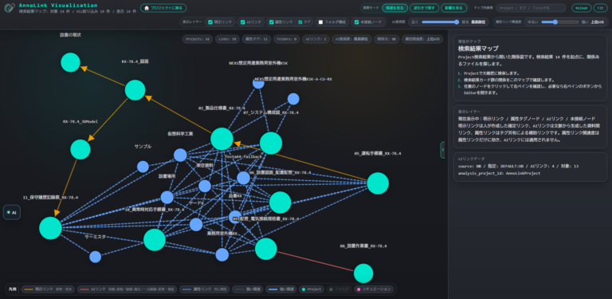
Task: Select the 03_配管_電気接続規格書 project node
Action: [266, 249]
